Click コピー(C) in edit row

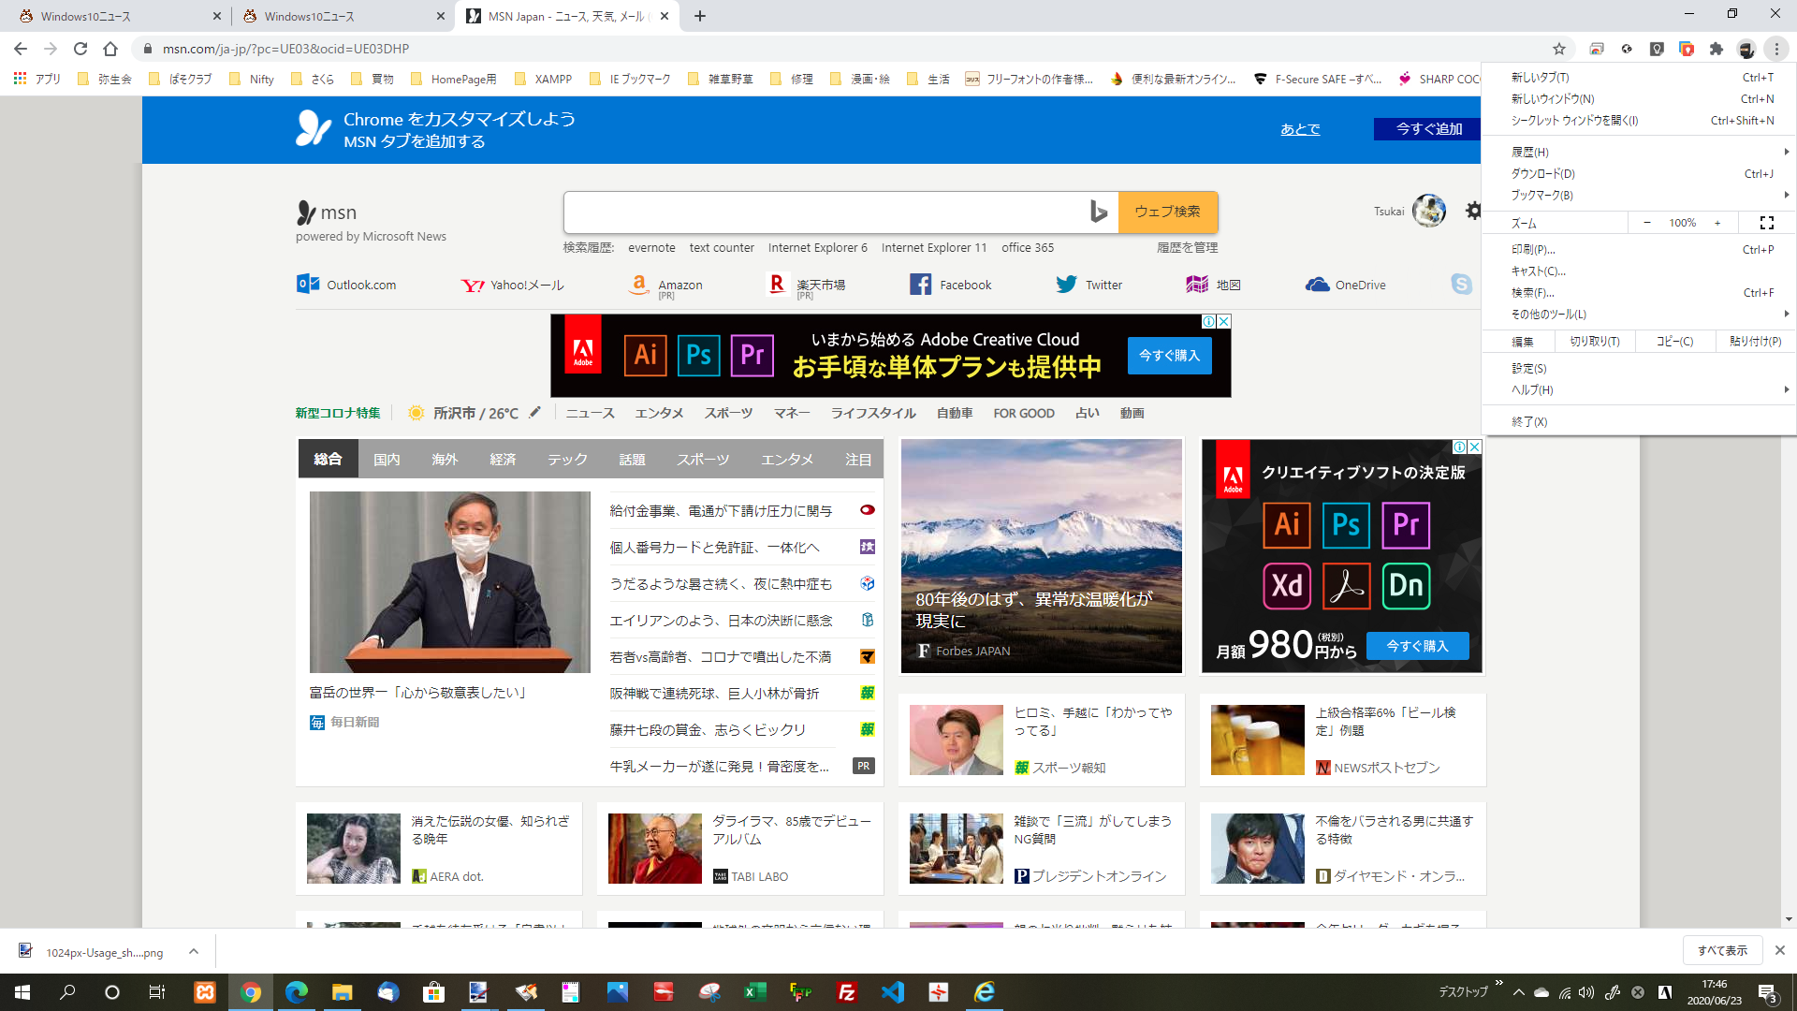(x=1674, y=341)
